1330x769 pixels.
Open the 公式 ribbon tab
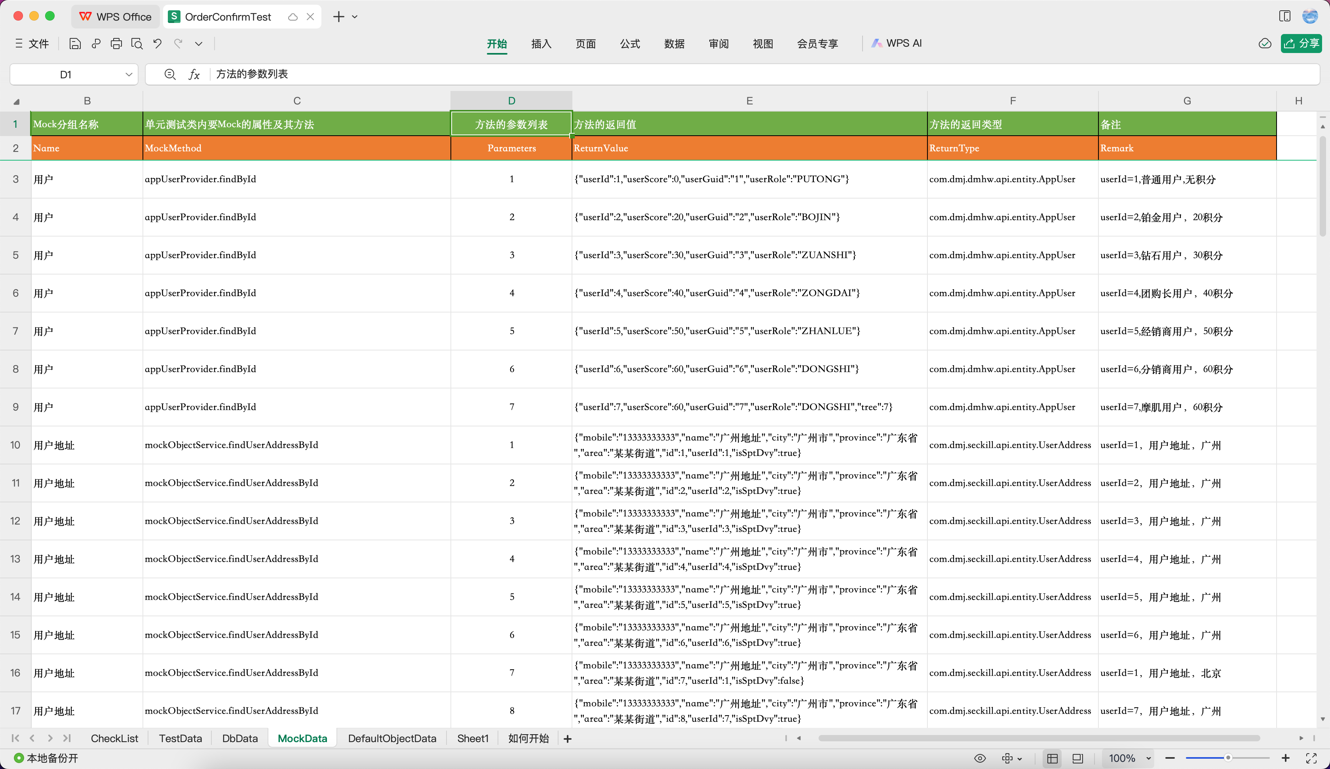pyautogui.click(x=630, y=44)
